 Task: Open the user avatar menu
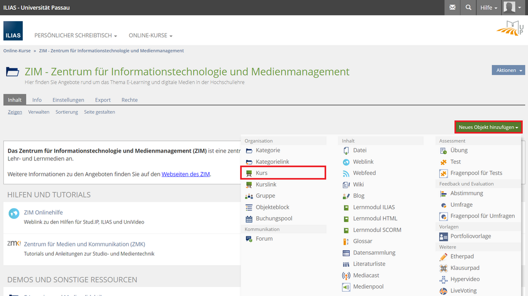513,7
